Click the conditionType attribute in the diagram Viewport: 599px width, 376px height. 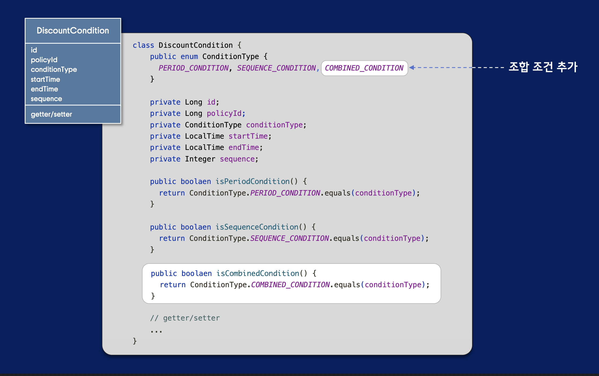[x=54, y=69]
